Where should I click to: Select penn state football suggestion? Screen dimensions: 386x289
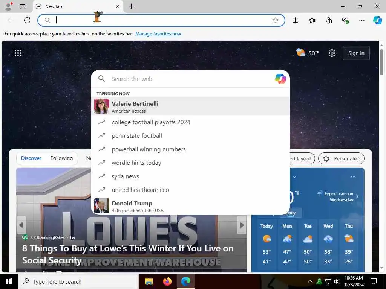(x=190, y=135)
